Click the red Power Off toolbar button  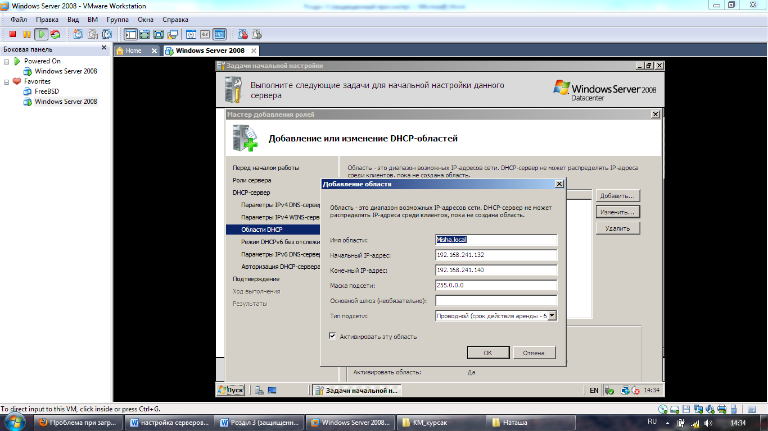[x=13, y=34]
